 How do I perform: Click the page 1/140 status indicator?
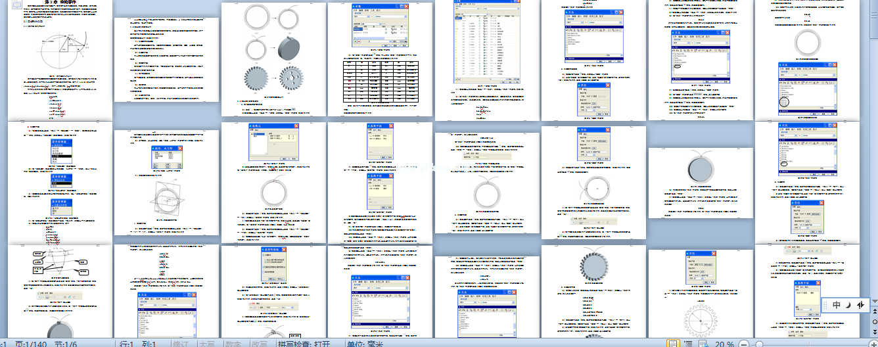click(x=30, y=344)
